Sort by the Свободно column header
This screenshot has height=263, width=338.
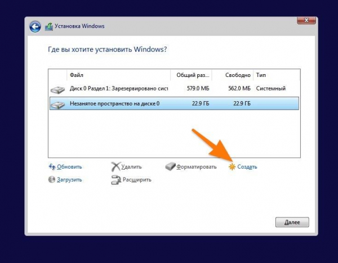click(x=232, y=75)
